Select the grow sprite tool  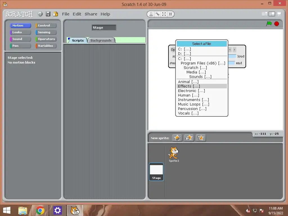[164, 14]
